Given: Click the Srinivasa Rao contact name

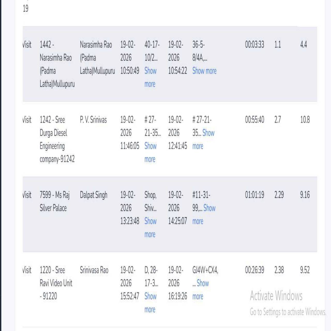Looking at the screenshot, I should coord(94,270).
